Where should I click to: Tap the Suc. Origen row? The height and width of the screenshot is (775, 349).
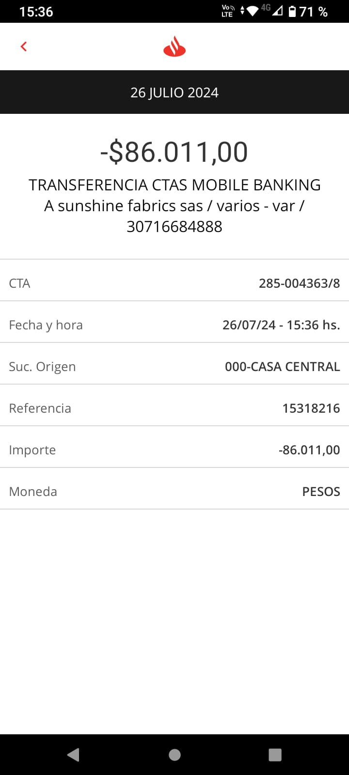[174, 367]
